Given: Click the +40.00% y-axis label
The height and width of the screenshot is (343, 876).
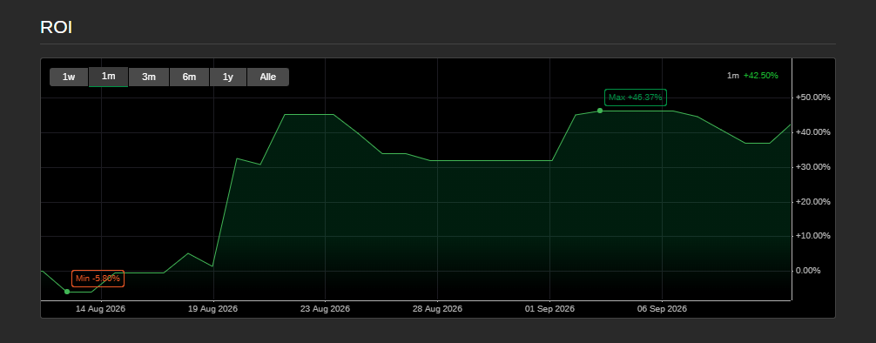Looking at the screenshot, I should tap(813, 131).
